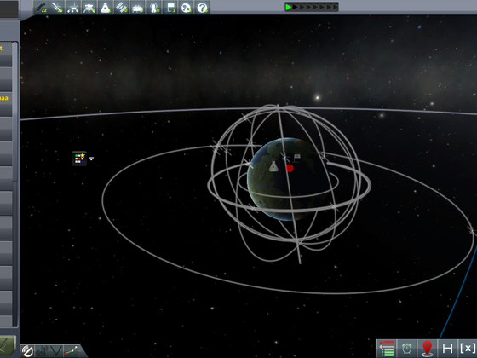Click the red dot marker on the planet

(290, 168)
